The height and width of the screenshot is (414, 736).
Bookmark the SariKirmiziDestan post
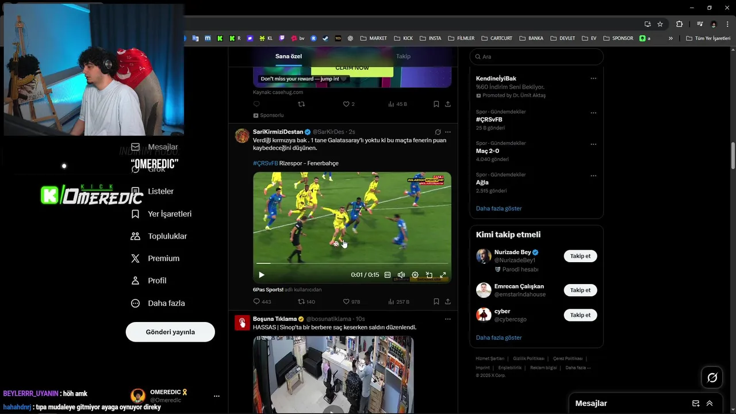click(x=436, y=301)
